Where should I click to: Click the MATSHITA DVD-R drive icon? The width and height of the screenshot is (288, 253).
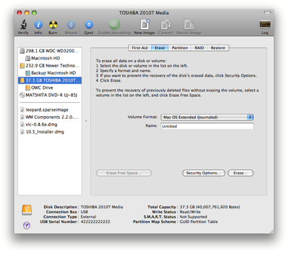(x=22, y=95)
